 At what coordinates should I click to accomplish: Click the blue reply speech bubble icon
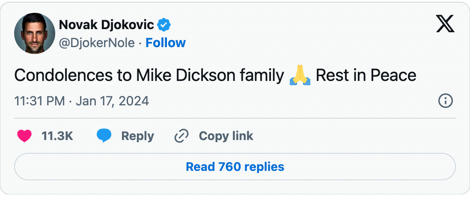point(104,136)
